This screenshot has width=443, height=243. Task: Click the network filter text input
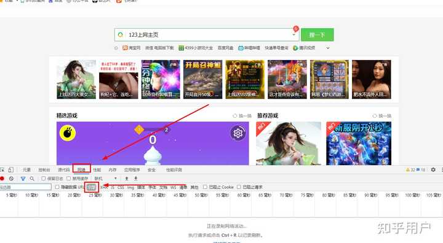coord(25,187)
